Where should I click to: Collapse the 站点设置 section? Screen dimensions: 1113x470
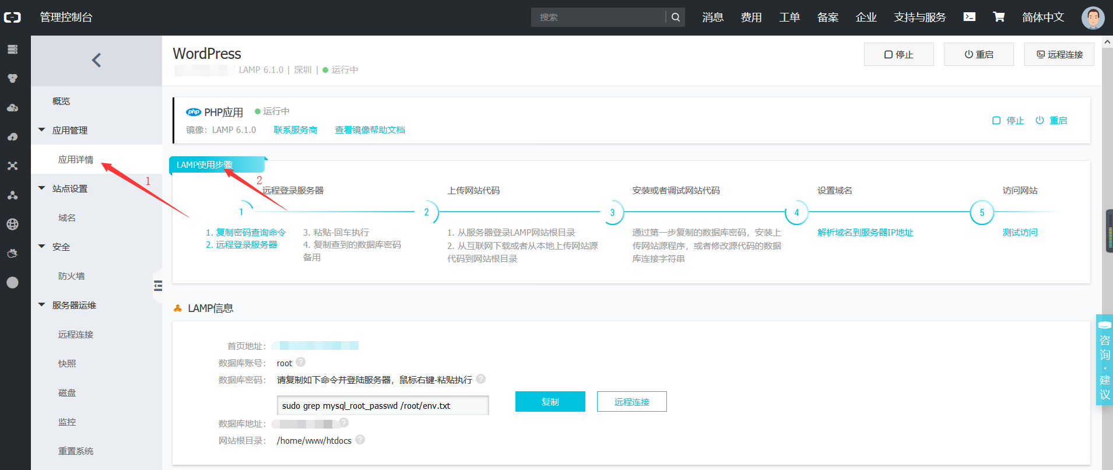point(42,188)
